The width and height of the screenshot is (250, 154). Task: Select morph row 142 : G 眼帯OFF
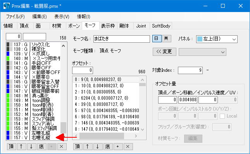tap(33, 67)
